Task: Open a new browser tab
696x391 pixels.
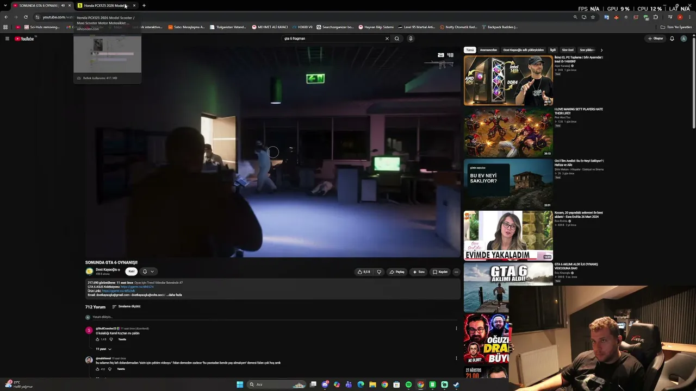Action: [144, 5]
